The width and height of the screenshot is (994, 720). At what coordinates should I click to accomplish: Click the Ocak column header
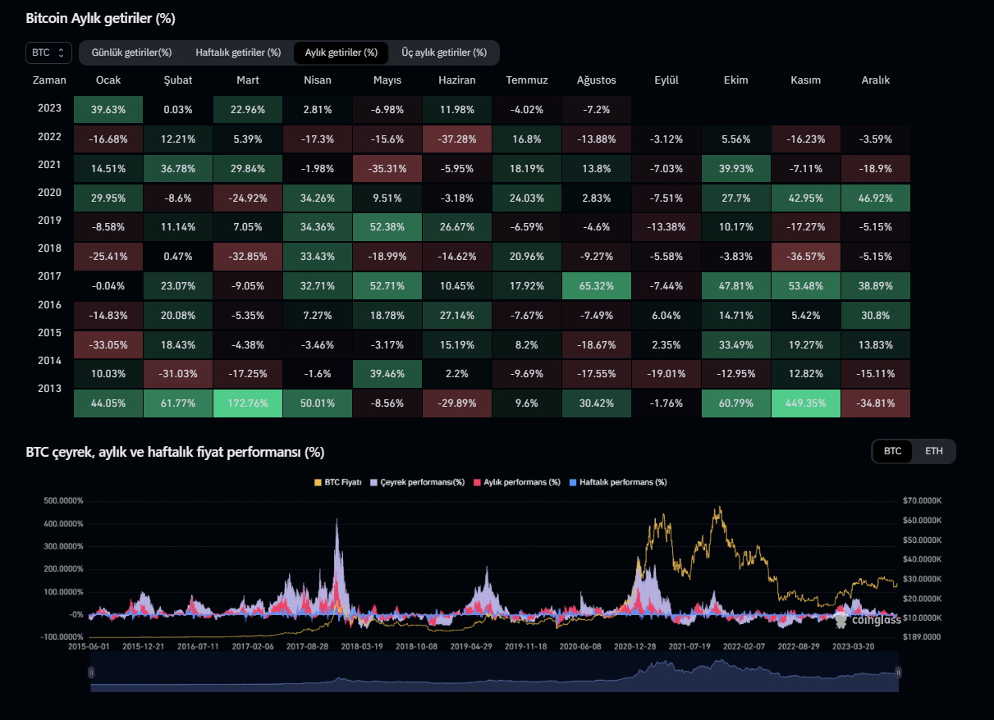pos(108,80)
